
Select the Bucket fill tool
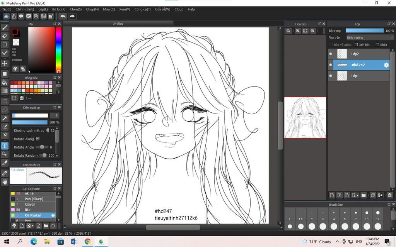(x=5, y=82)
